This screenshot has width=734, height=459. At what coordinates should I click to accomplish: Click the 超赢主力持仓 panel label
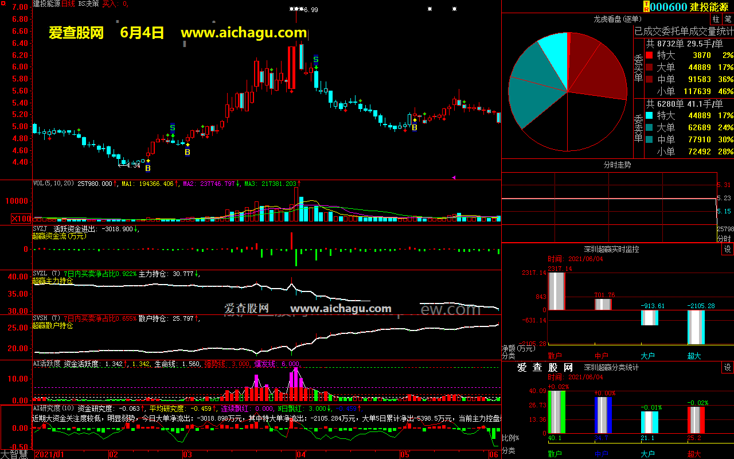click(52, 281)
